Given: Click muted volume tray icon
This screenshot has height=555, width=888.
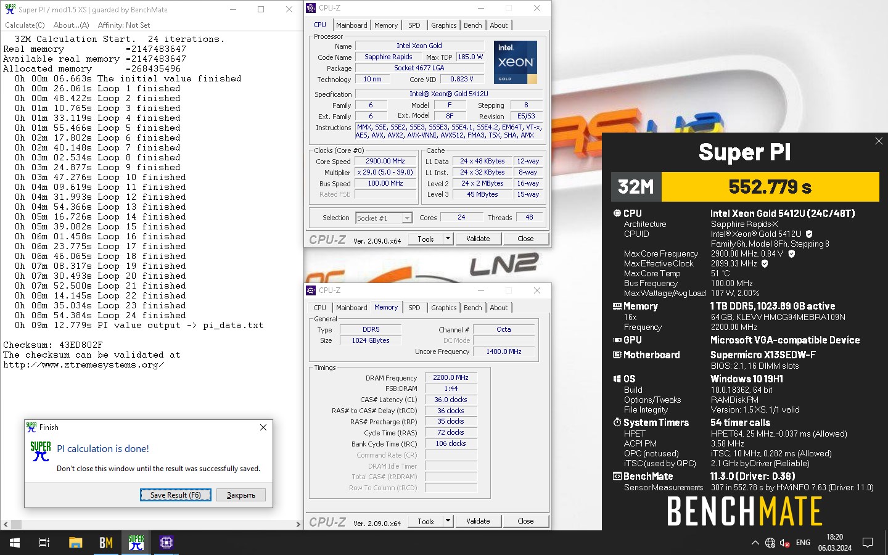Looking at the screenshot, I should coord(785,543).
